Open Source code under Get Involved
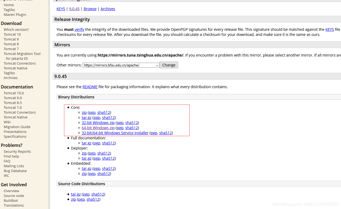 pos(14,196)
